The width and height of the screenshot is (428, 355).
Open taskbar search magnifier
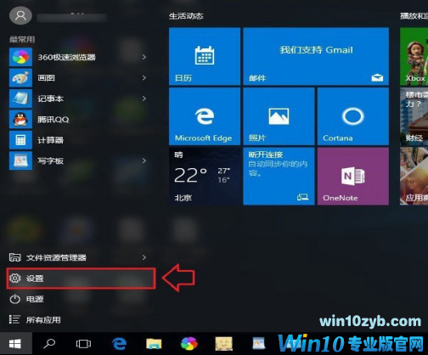pyautogui.click(x=49, y=344)
